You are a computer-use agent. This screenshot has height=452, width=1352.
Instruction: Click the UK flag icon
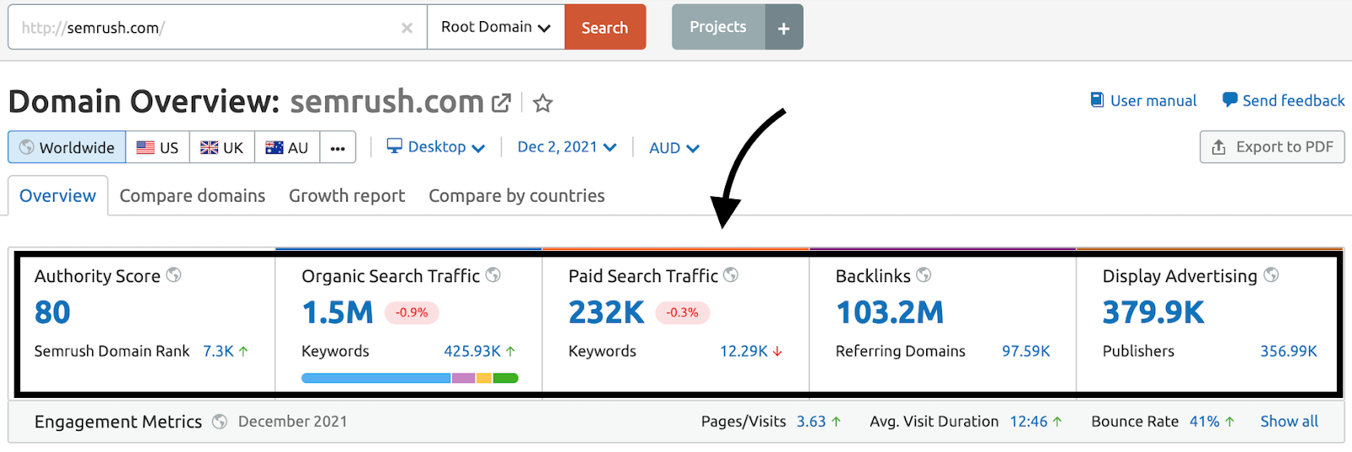tap(209, 147)
